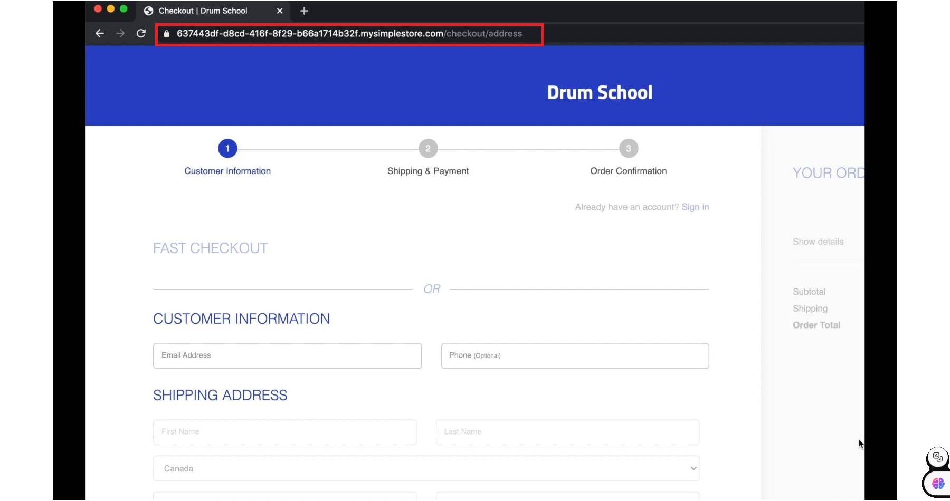Select the Order Confirmation step label
Viewport: 950px width, 501px height.
click(628, 171)
